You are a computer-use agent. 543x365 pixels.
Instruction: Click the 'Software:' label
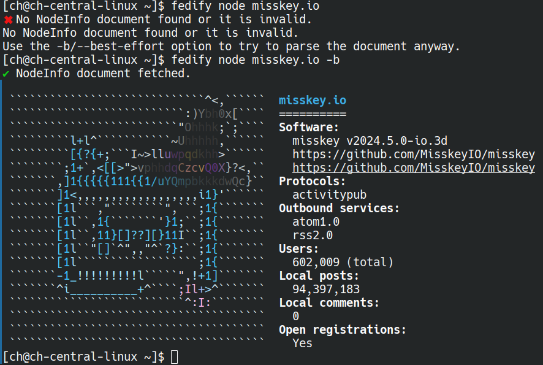(309, 127)
